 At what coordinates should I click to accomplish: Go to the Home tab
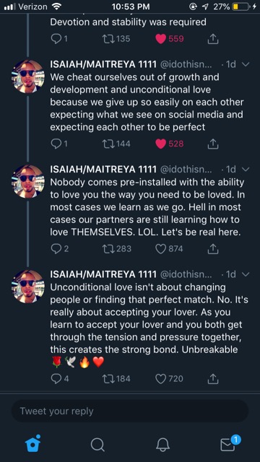pos(32,443)
